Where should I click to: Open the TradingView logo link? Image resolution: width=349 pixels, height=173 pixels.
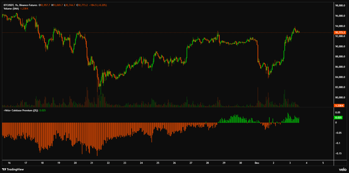pos(13,169)
